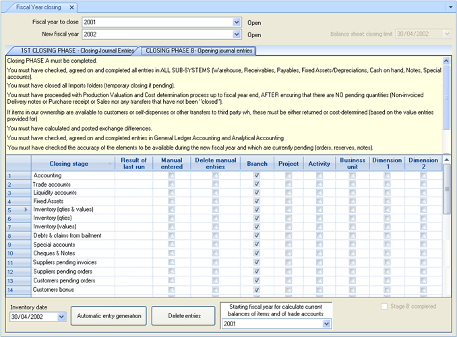Open the window list arrow at top right

click(x=450, y=7)
